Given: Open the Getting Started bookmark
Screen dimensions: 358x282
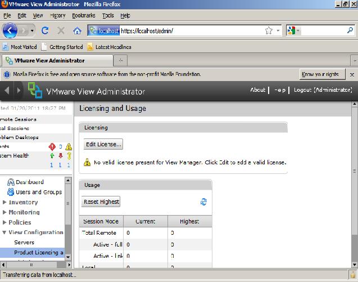Looking at the screenshot, I should click(62, 47).
